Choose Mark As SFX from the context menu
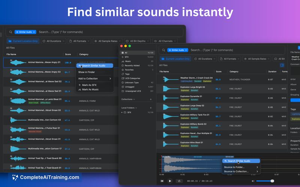The image size is (300, 187). tap(95, 85)
